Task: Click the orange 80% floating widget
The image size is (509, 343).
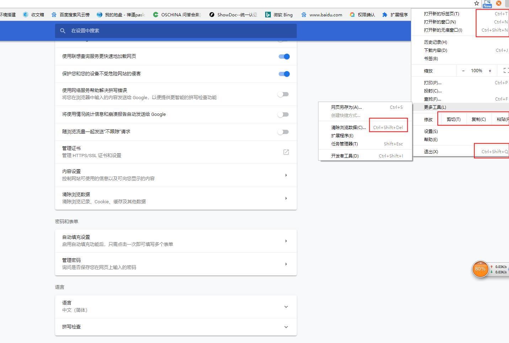Action: tap(480, 269)
